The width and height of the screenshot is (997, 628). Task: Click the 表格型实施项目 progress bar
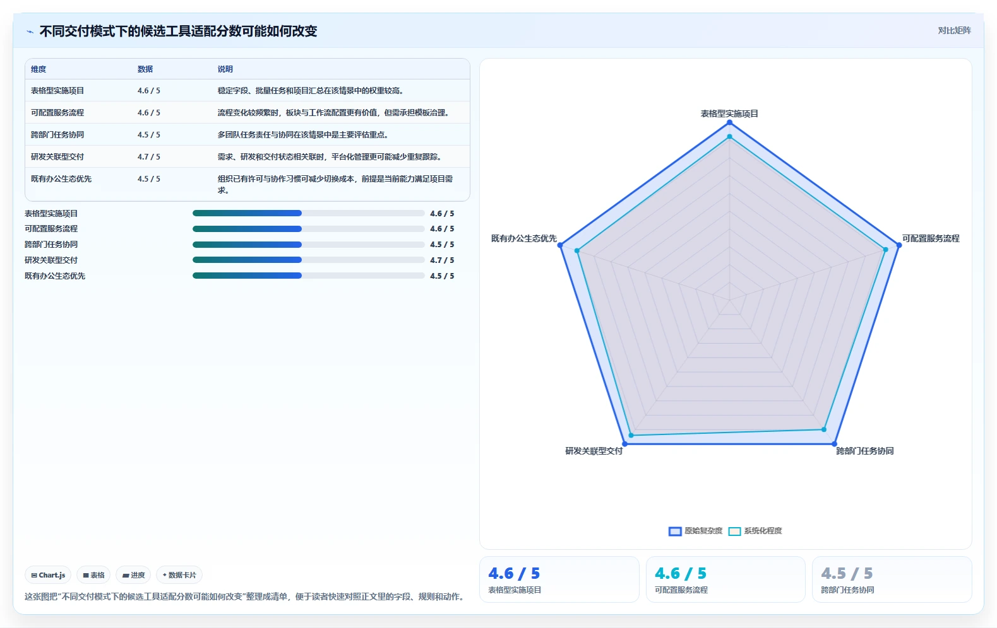click(309, 213)
